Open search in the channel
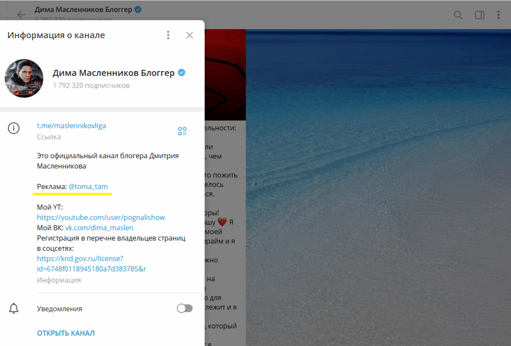Viewport: 511px width, 346px height. pos(458,15)
